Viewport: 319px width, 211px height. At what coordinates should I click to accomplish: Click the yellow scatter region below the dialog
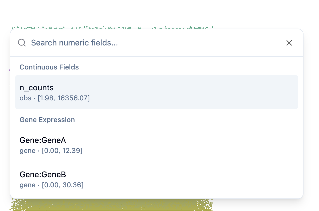coord(112,204)
